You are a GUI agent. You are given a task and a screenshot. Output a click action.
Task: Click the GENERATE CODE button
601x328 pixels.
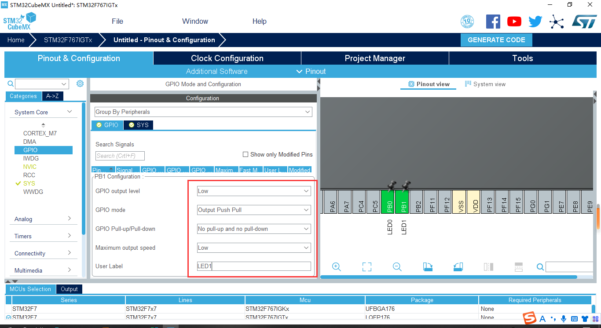[496, 40]
